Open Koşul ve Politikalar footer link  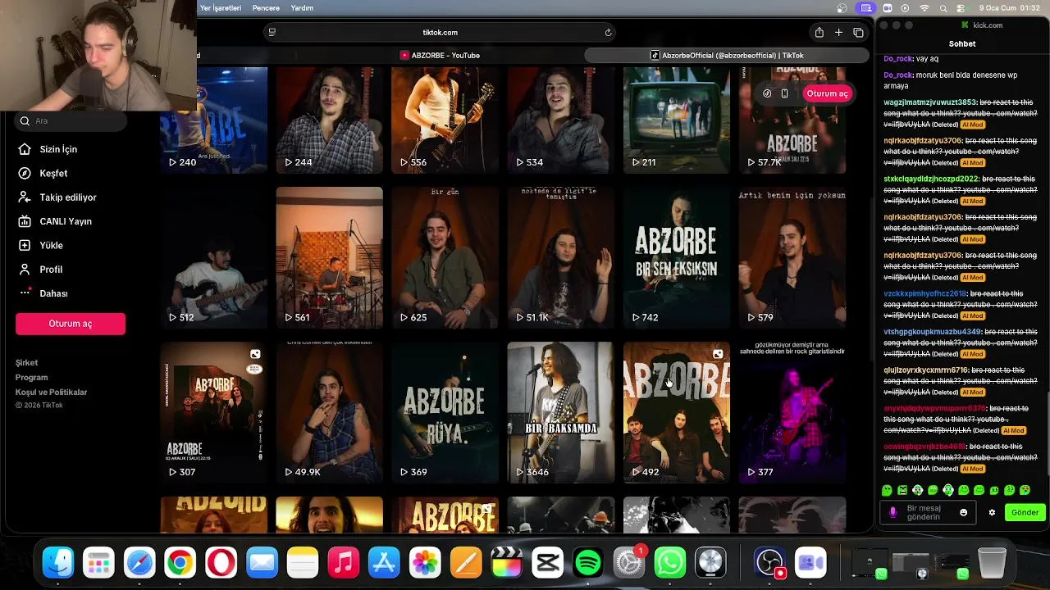click(x=51, y=392)
